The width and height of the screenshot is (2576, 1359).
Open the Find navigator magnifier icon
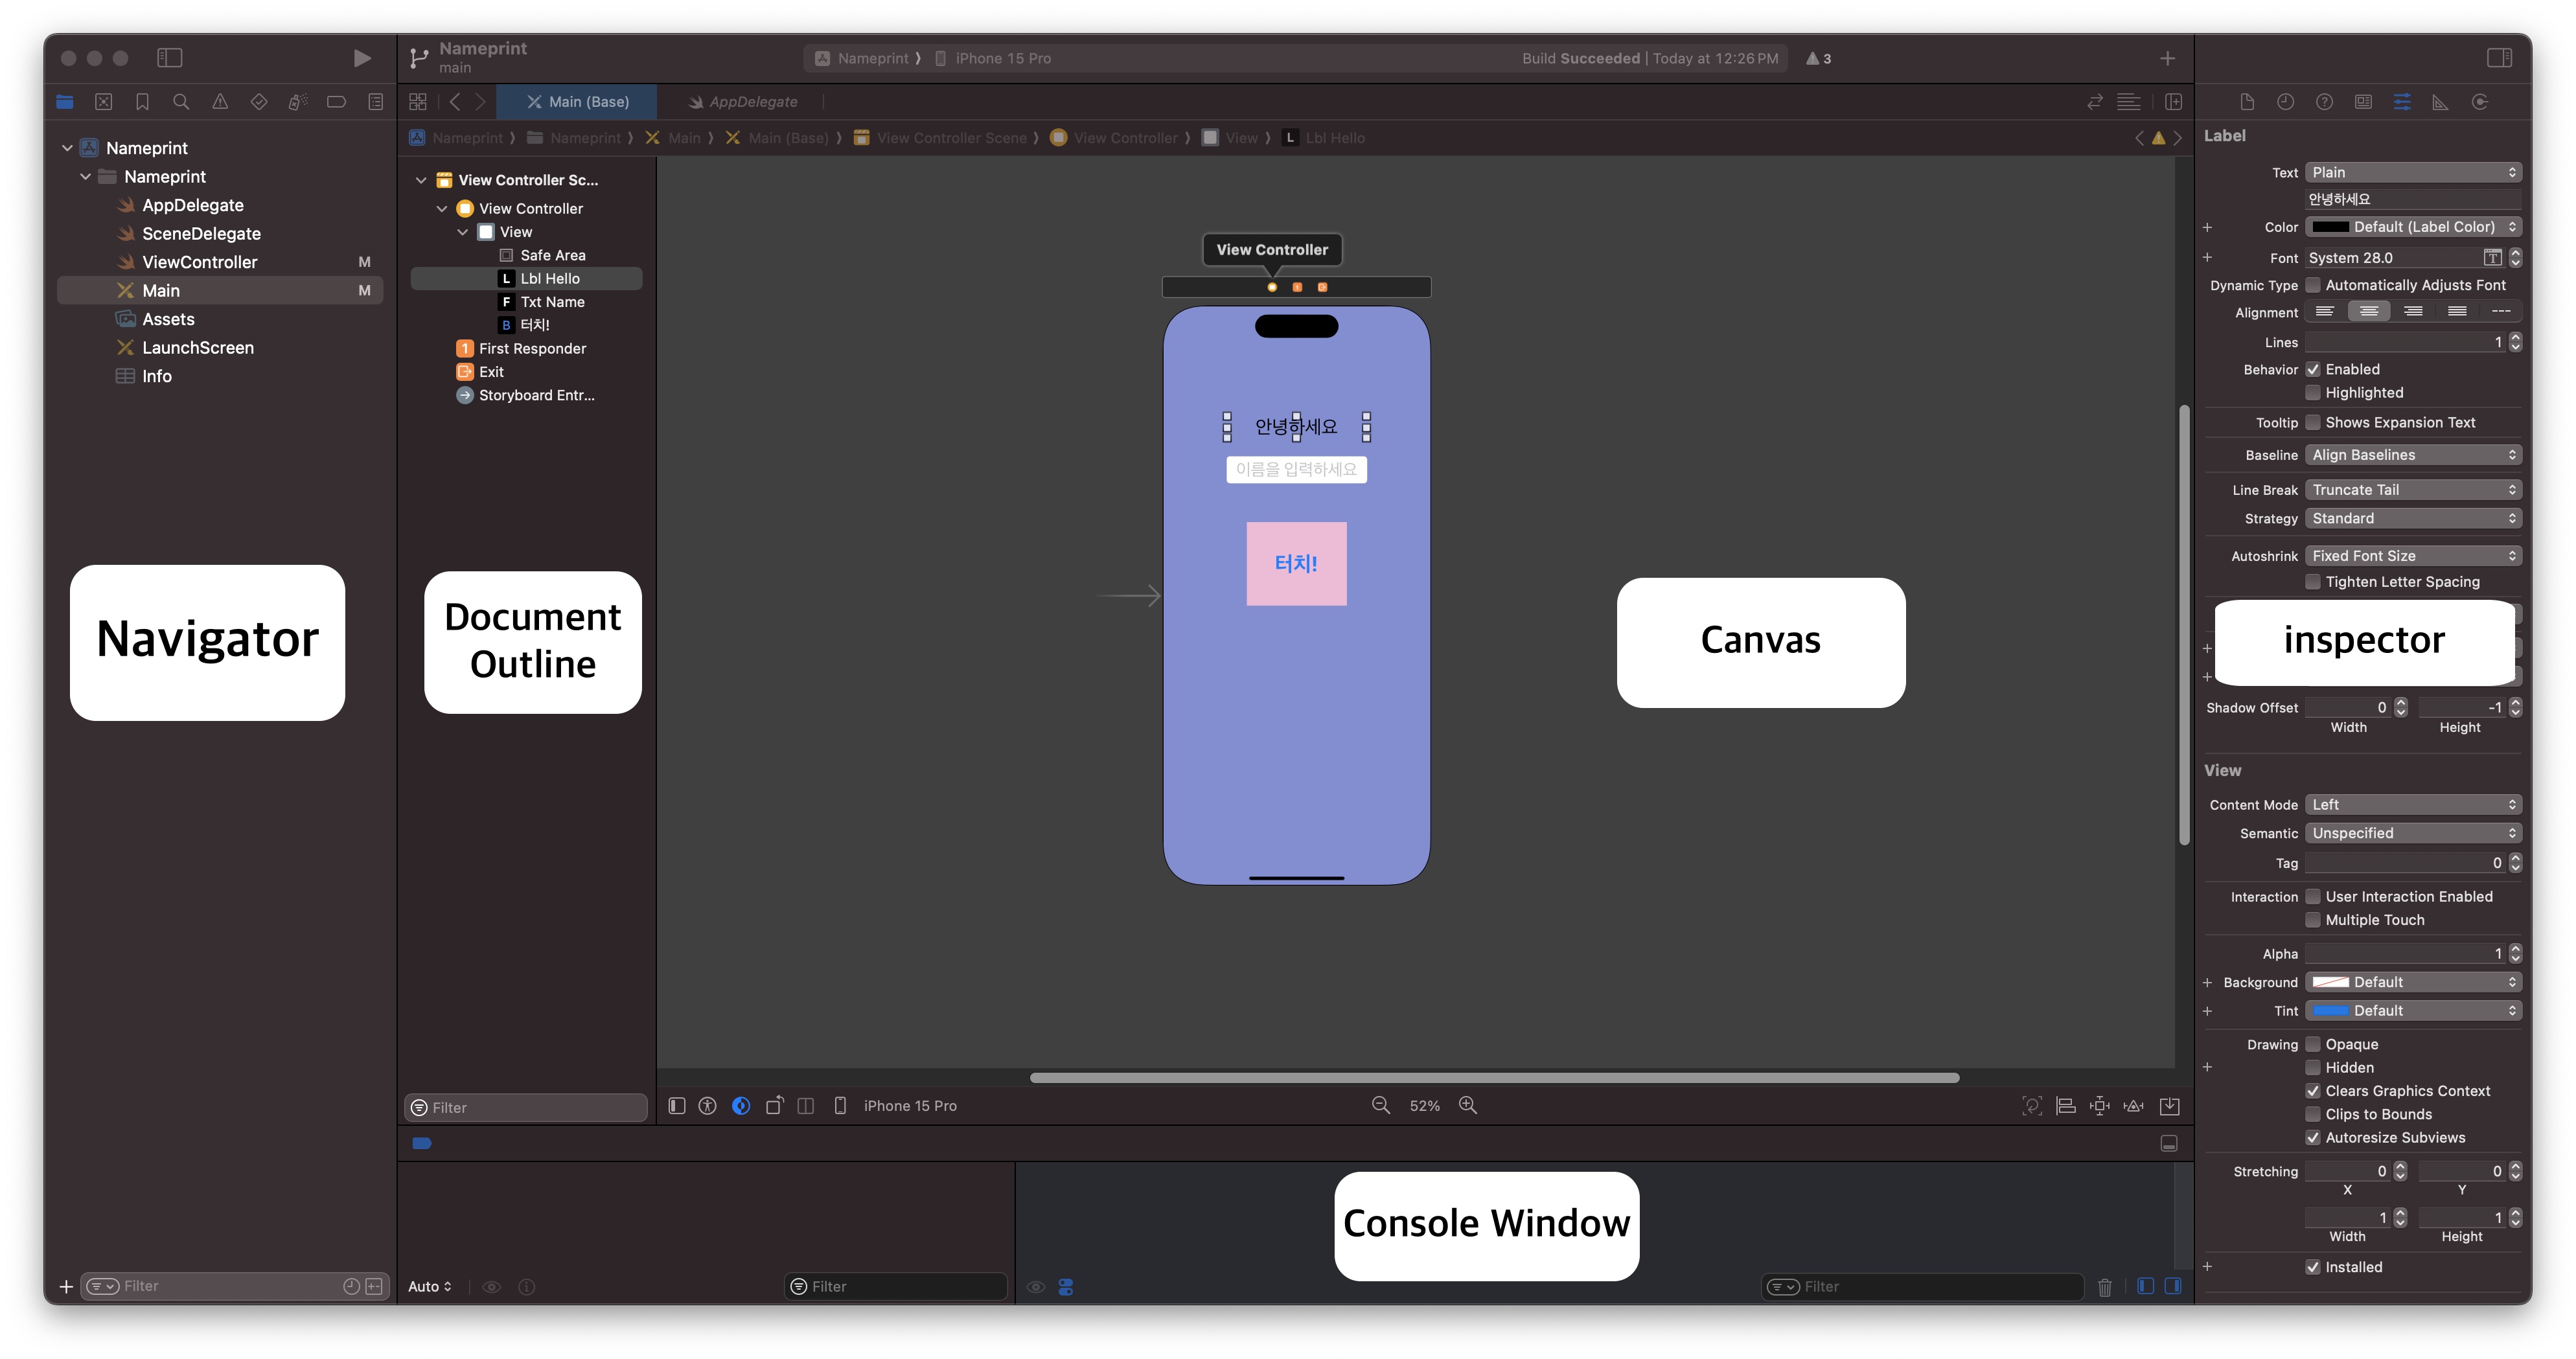point(181,101)
